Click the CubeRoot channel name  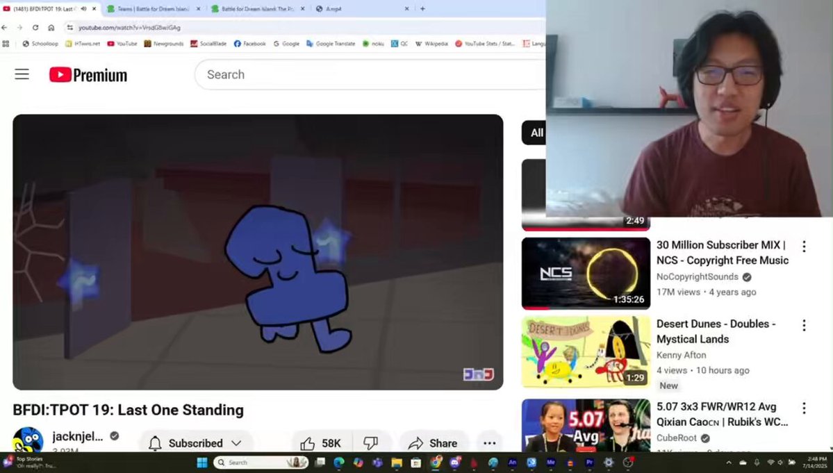676,438
